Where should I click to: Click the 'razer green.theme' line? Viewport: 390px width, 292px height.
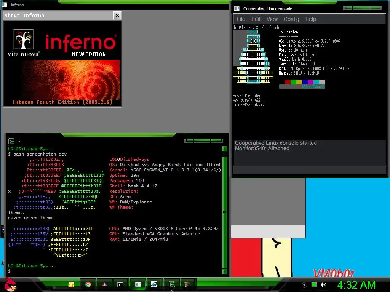pyautogui.click(x=30, y=218)
